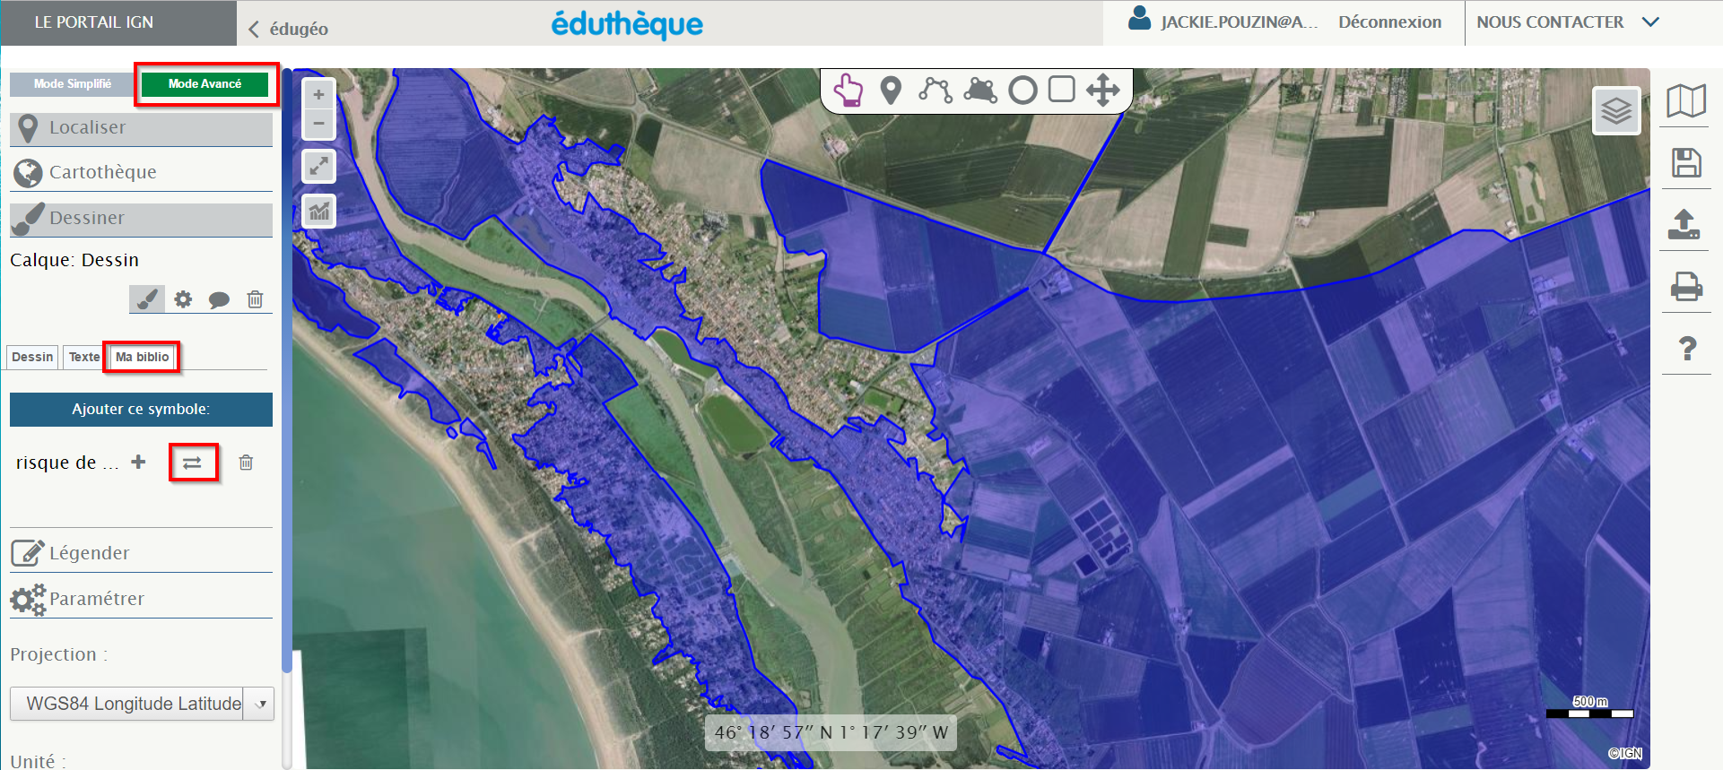Go back to édugéo
Viewport: 1723px width, 770px height.
[x=289, y=29]
